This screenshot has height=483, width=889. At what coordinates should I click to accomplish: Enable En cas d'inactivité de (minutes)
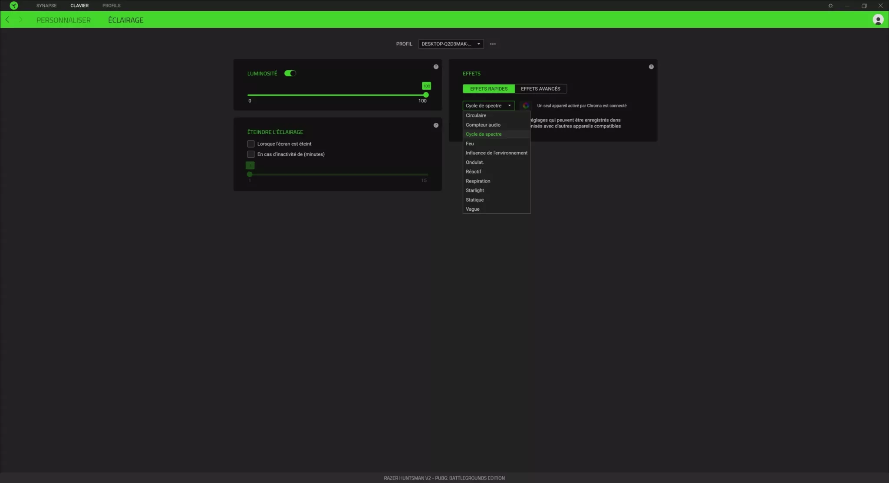[251, 154]
